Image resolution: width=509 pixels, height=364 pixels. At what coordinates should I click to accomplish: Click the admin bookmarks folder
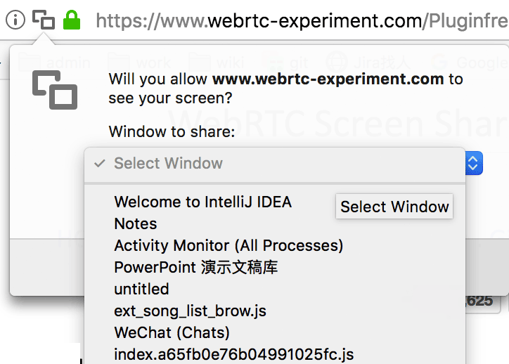(x=54, y=63)
